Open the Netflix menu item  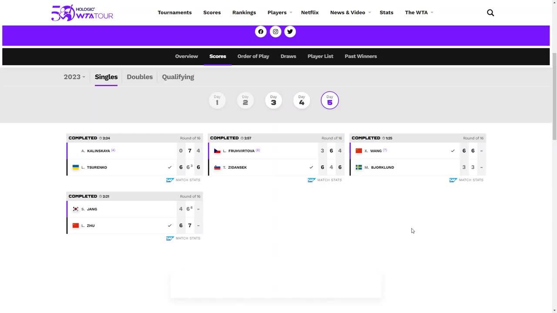(x=310, y=13)
